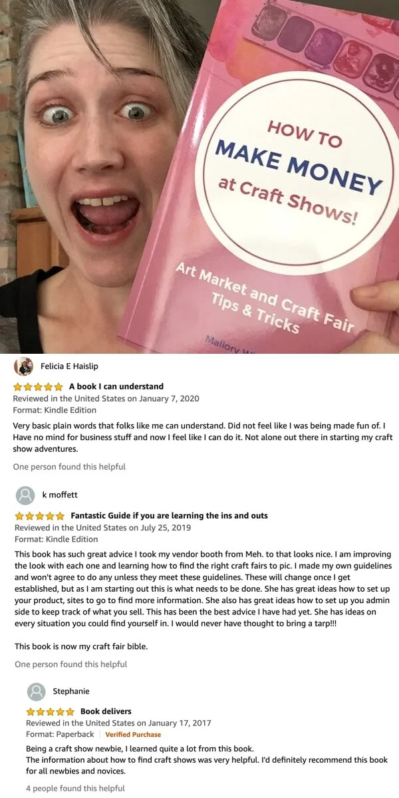Click 'Format: Paperback' on Stephanie's review
Image resolution: width=399 pixels, height=798 pixels.
[x=60, y=735]
